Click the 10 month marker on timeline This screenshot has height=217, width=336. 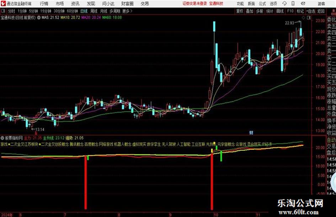[216, 215]
